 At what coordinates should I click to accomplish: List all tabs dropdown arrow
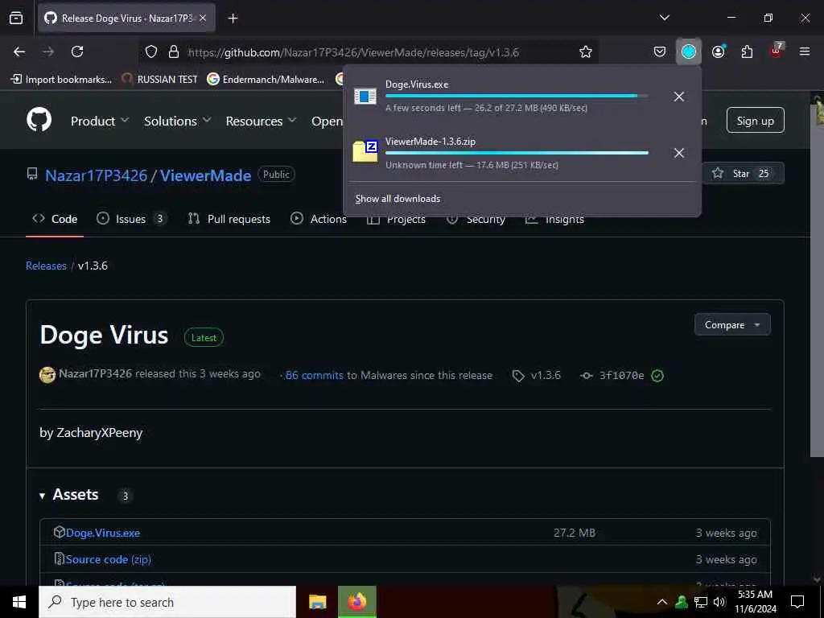point(664,18)
